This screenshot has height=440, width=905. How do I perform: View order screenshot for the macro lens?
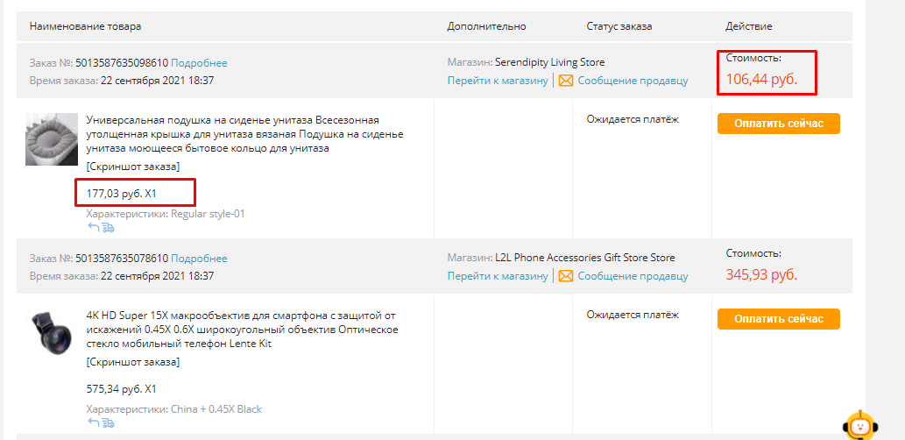coord(133,362)
